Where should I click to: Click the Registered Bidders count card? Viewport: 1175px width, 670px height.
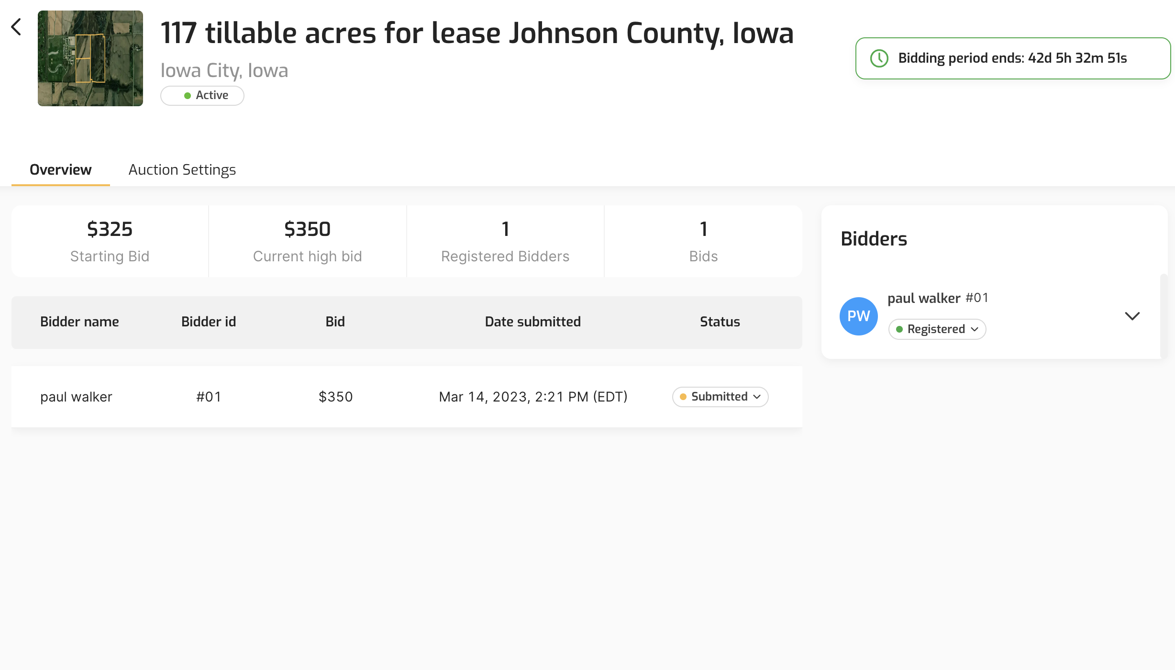pyautogui.click(x=505, y=241)
